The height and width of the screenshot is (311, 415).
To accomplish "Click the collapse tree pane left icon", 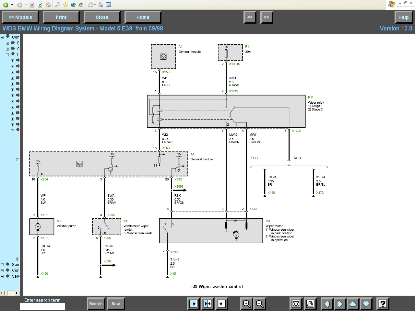I will click(x=222, y=304).
